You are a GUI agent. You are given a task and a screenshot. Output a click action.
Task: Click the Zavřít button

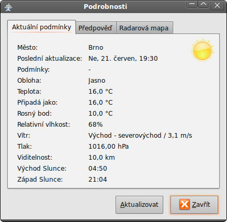194,205
